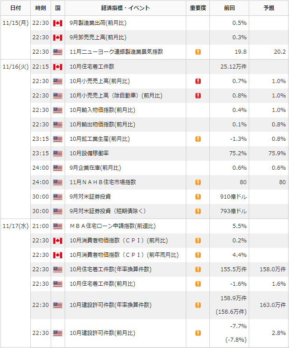Click forecast value 158.0万件
The width and height of the screenshot is (289, 348).
click(273, 269)
